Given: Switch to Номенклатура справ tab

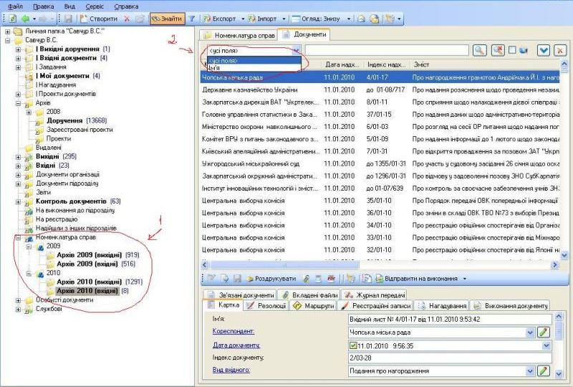Looking at the screenshot, I should pos(239,36).
